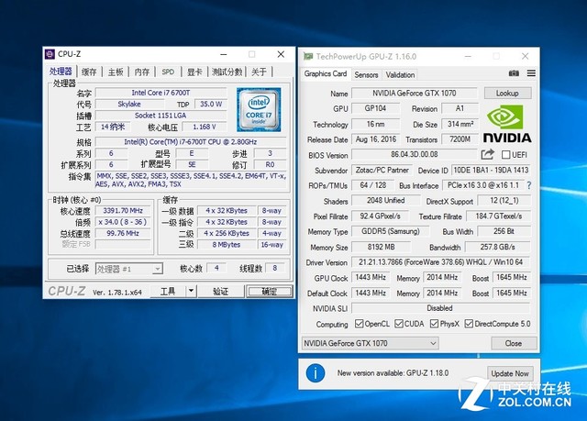Click the Bus Interface field PCIe x16 3.0
The width and height of the screenshot is (587, 421).
(x=483, y=185)
